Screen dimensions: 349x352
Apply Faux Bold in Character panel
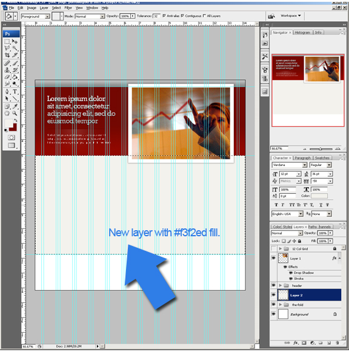point(276,205)
